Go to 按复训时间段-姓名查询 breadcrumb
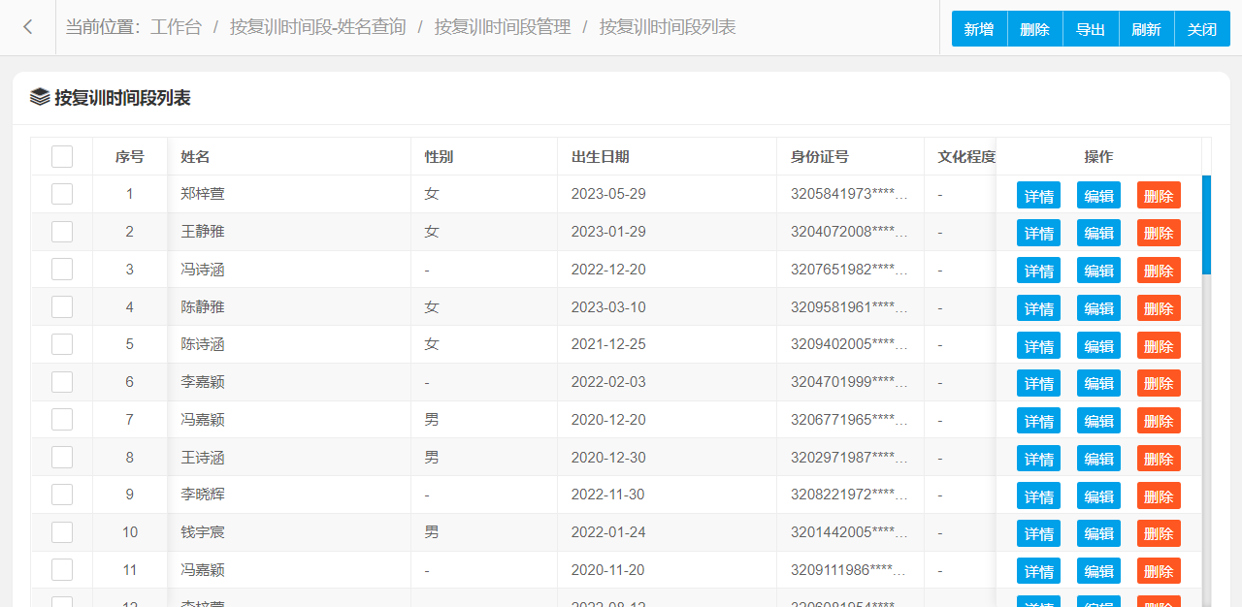This screenshot has width=1242, height=607. point(318,27)
